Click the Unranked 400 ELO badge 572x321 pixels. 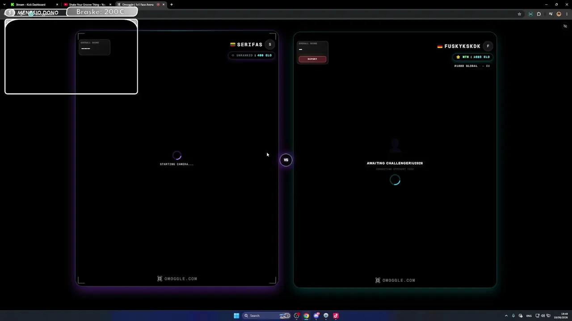tap(252, 55)
